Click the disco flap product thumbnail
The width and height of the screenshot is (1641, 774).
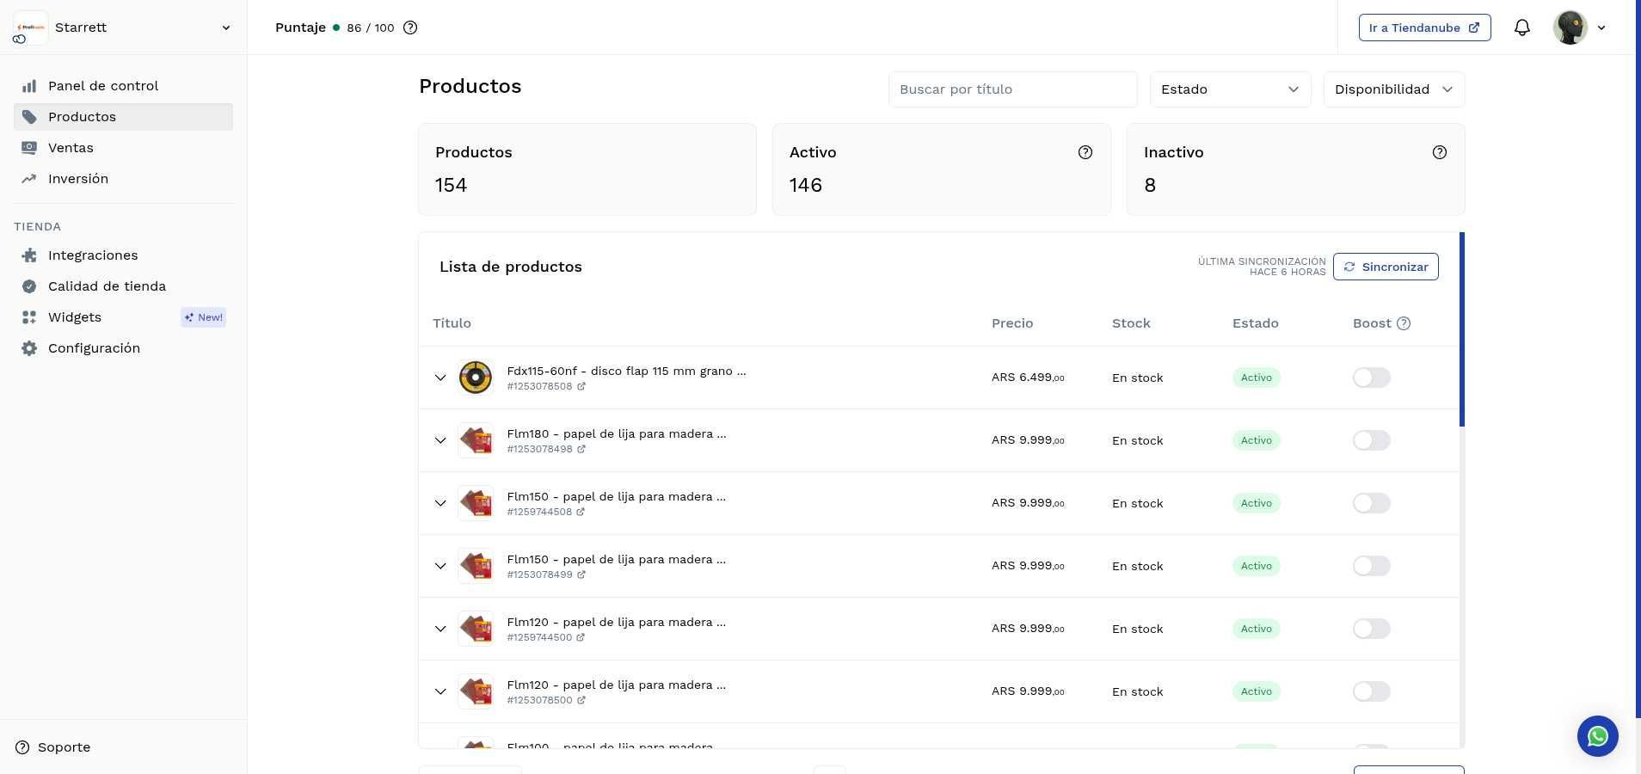(x=475, y=378)
